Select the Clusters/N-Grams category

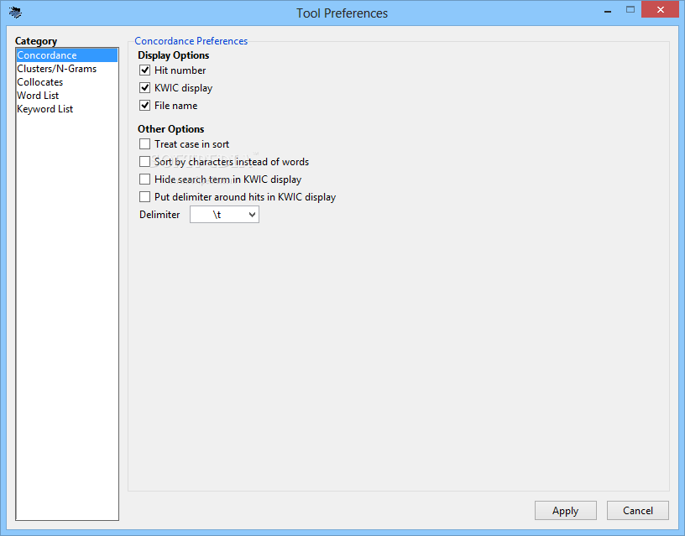(67, 69)
